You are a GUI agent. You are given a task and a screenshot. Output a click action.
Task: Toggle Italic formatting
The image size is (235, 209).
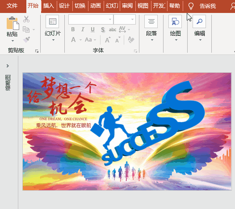83,29
